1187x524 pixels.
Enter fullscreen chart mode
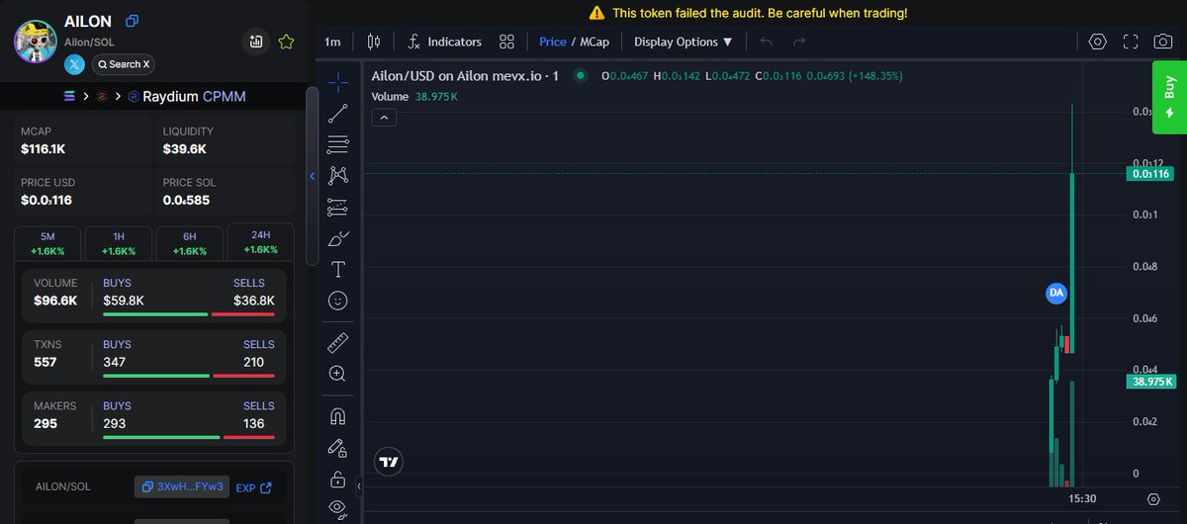pos(1132,42)
